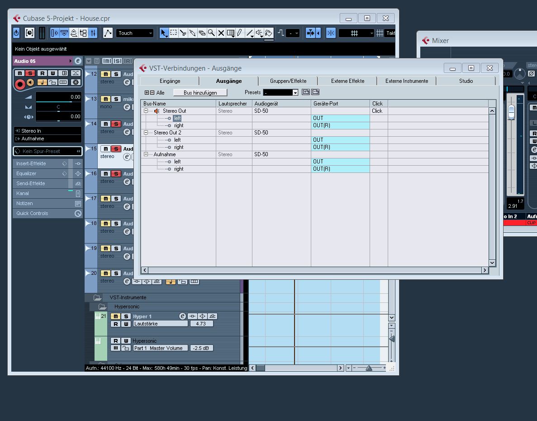Toggle Solo in the Audio 05 Inspector
537x421 pixels.
tap(30, 73)
